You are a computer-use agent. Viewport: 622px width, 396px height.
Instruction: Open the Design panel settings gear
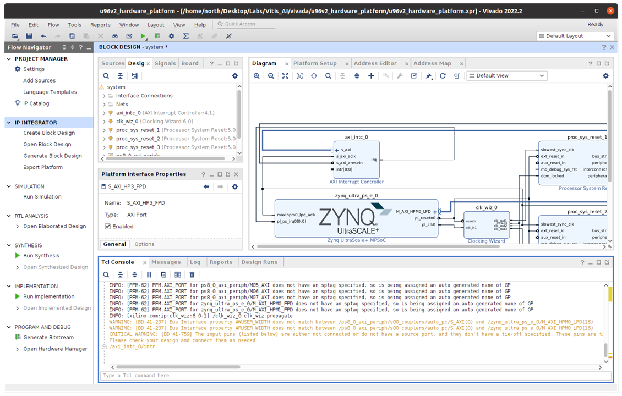coord(235,76)
